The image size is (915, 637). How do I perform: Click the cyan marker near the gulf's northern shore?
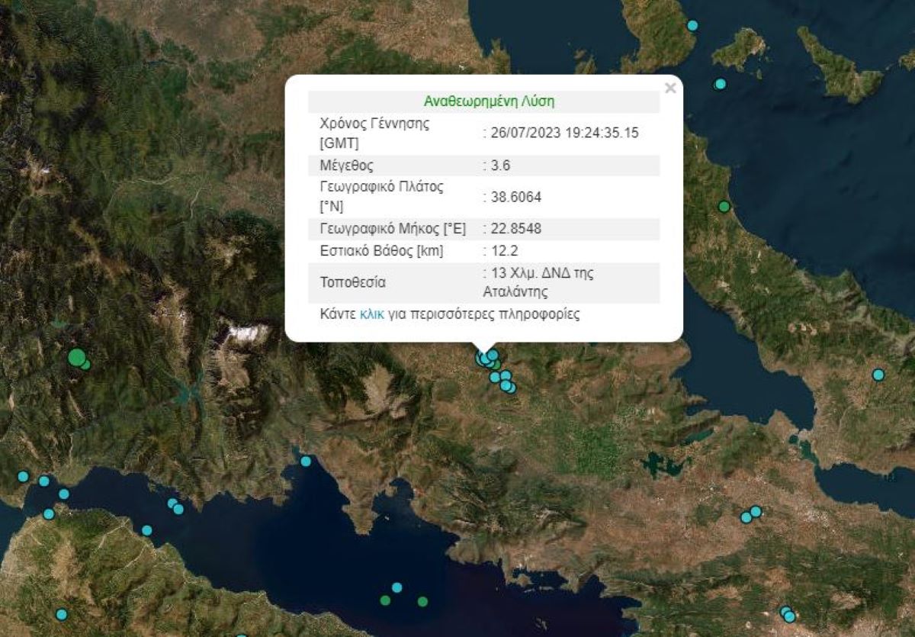pyautogui.click(x=306, y=461)
